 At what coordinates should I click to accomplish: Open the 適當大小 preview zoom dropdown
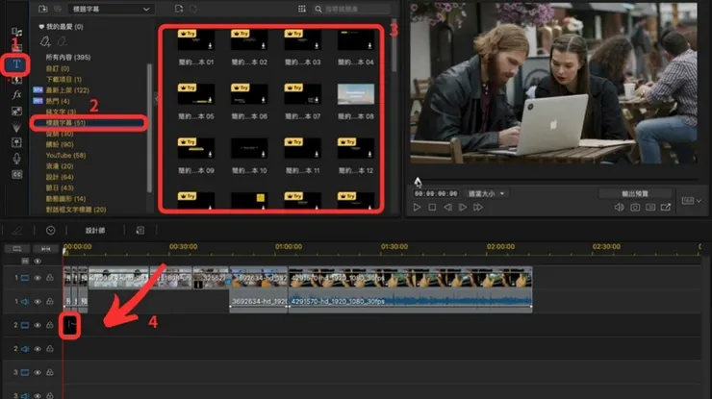click(x=486, y=193)
